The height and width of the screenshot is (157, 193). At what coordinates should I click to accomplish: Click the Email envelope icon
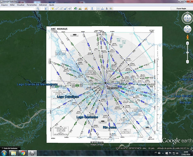[x=98, y=8]
